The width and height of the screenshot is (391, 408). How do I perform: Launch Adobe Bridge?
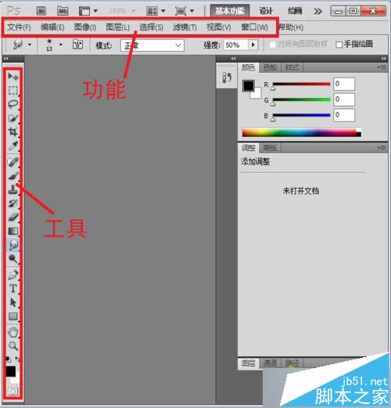(41, 11)
